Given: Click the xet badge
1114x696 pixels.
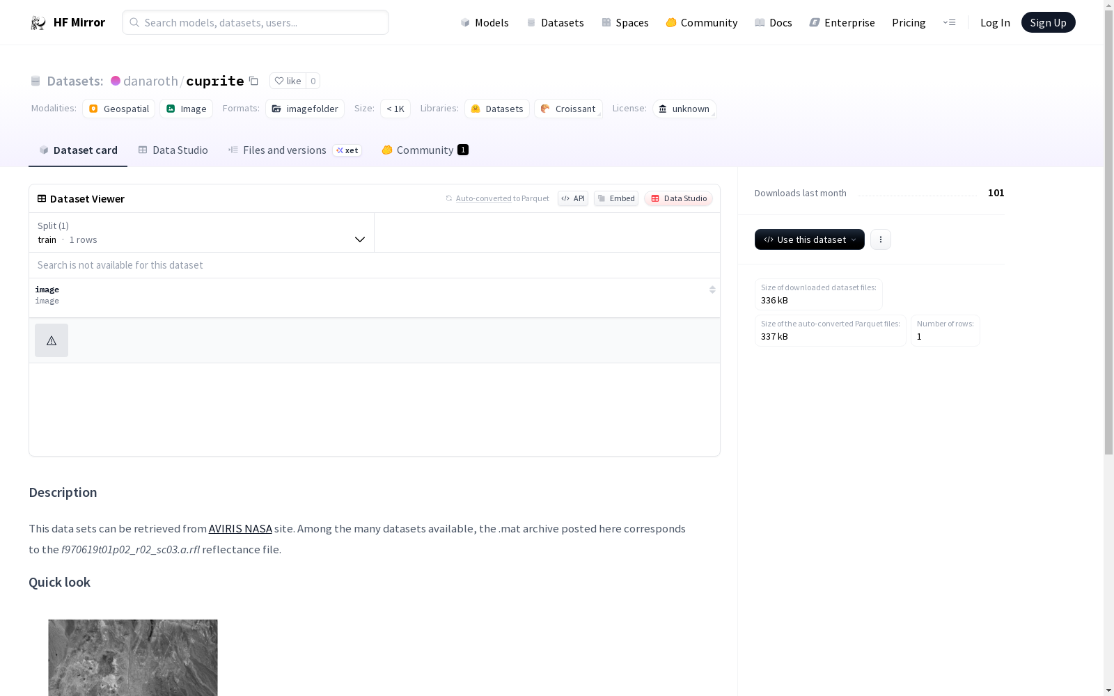Looking at the screenshot, I should click(347, 150).
